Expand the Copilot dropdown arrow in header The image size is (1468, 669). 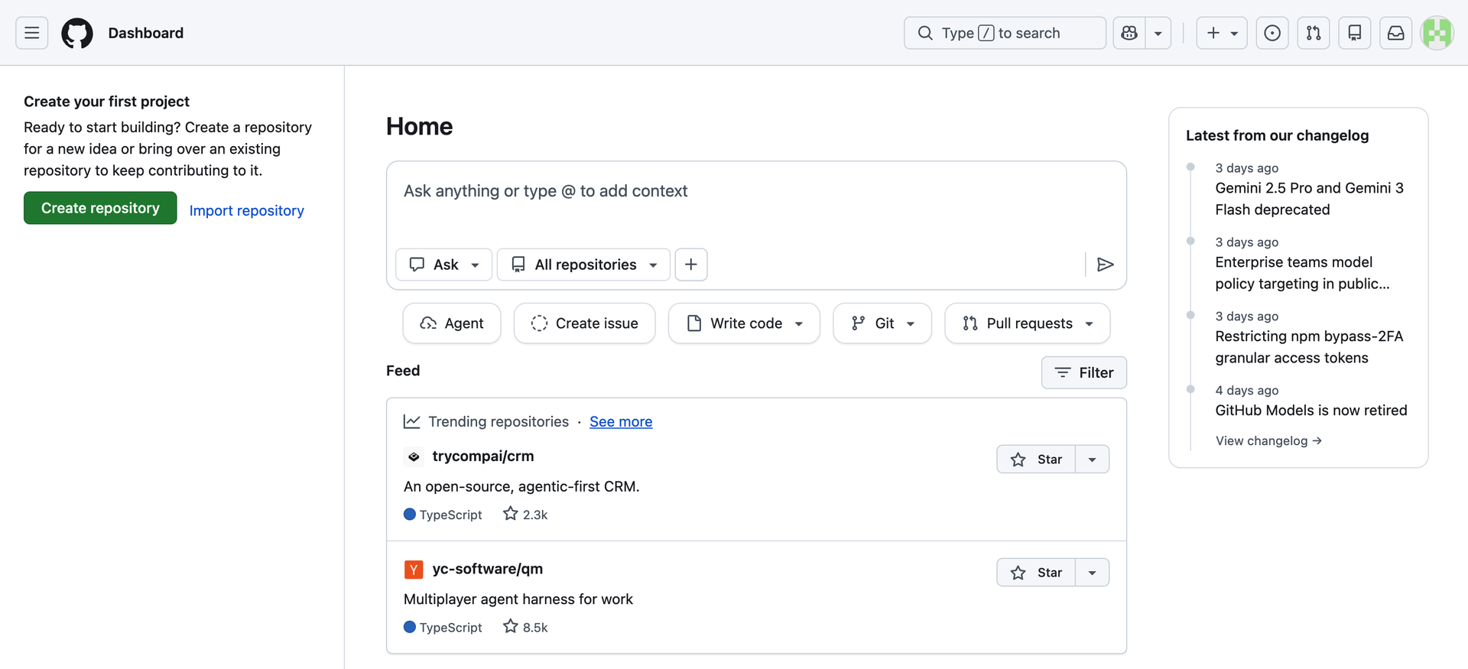(x=1158, y=33)
